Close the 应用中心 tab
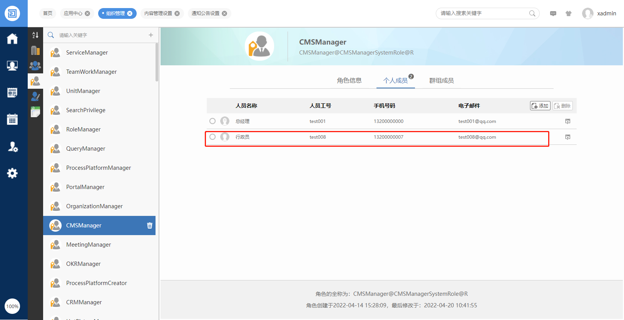 coord(87,13)
